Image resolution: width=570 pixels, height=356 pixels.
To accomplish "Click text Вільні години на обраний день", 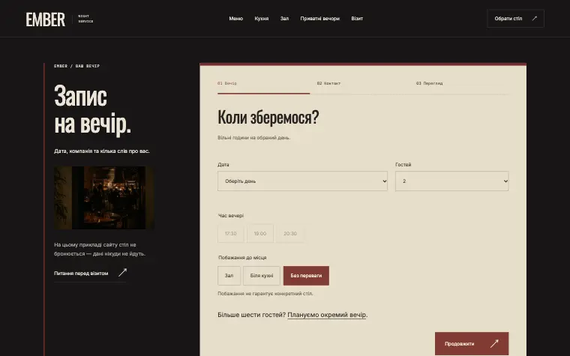I will tap(253, 138).
